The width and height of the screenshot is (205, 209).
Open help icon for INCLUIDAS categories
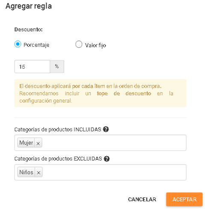click(106, 129)
